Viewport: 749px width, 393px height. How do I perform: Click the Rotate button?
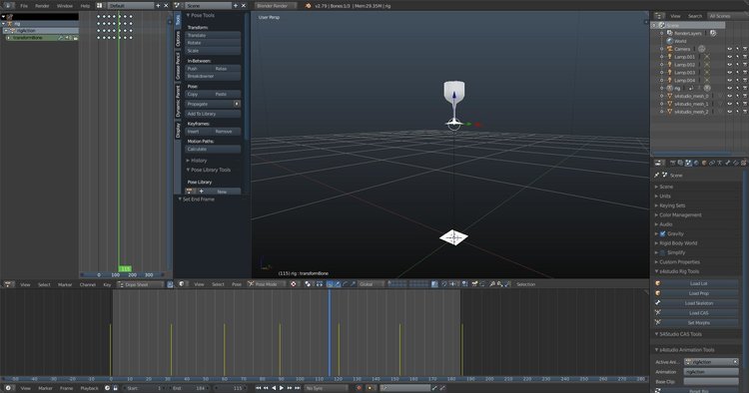click(x=213, y=43)
